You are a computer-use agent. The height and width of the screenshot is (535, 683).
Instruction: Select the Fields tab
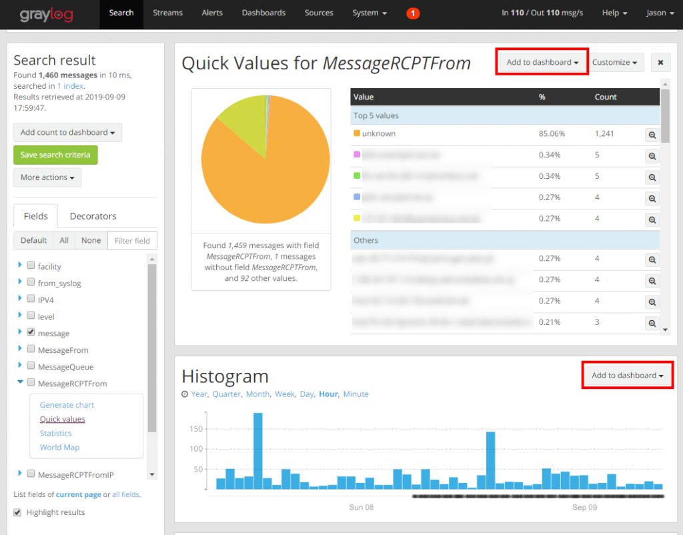click(36, 216)
